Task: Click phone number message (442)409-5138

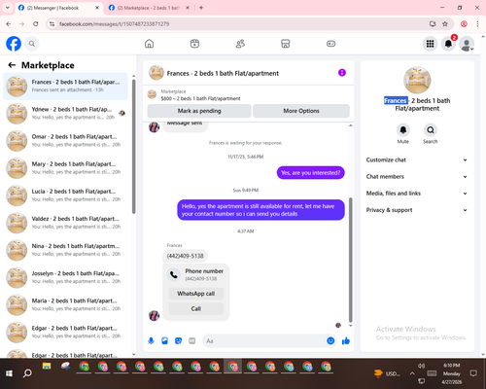Action: pos(185,256)
